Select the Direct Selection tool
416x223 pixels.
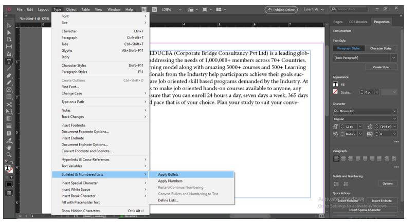[x=9, y=32]
